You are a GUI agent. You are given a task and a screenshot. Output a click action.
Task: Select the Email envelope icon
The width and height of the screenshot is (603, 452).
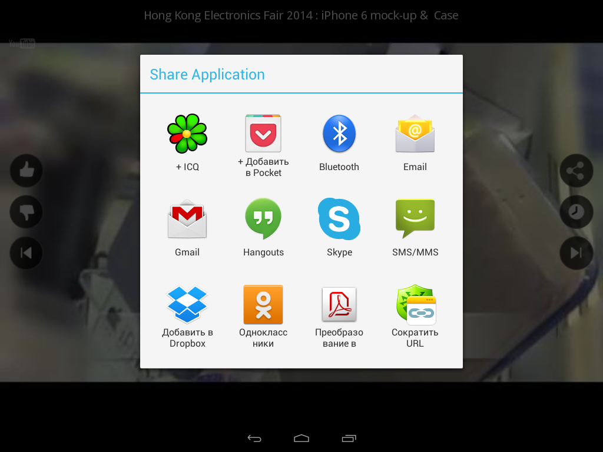[x=415, y=134]
